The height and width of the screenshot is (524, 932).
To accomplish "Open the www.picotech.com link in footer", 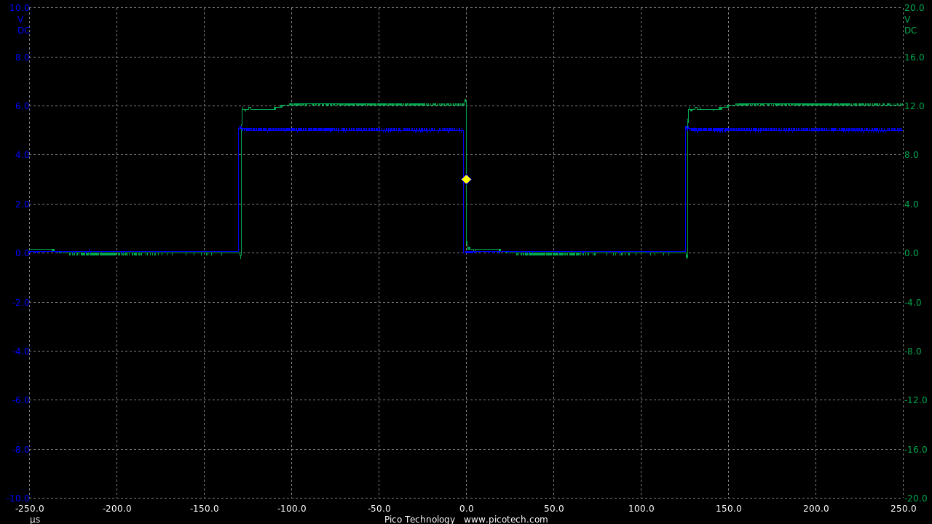I will tap(505, 519).
